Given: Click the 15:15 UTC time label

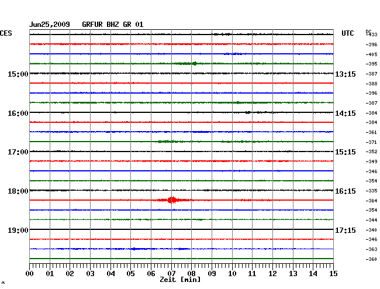Looking at the screenshot, I should [x=346, y=152].
